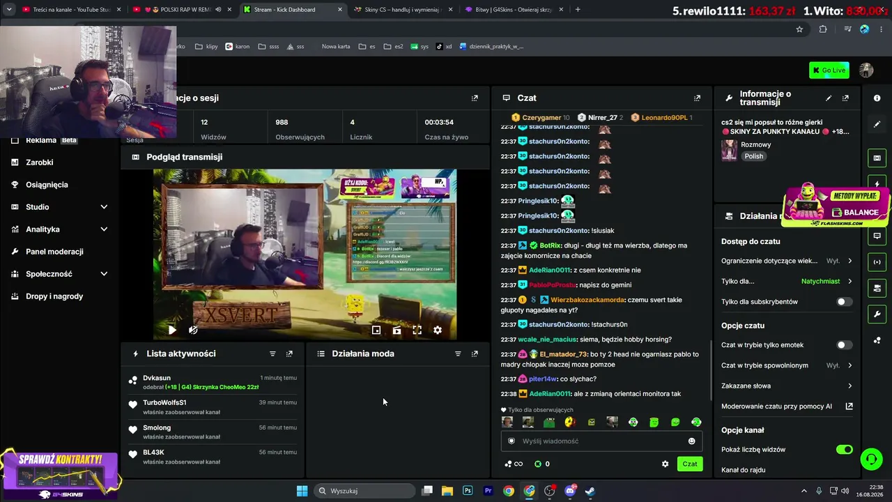Click the pencil icon in right rail

(x=877, y=124)
